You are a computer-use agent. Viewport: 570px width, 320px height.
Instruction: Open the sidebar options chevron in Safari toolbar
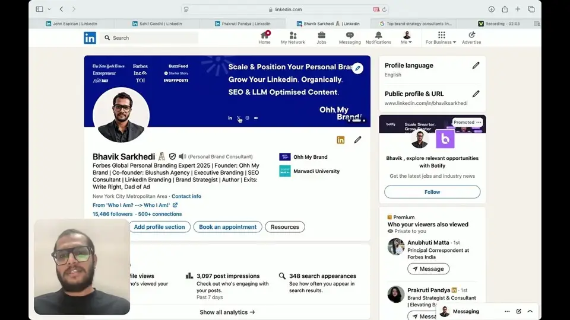(49, 9)
